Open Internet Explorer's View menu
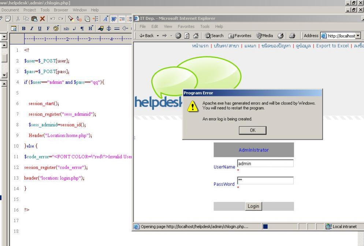This screenshot has height=246, width=364. 168,26
